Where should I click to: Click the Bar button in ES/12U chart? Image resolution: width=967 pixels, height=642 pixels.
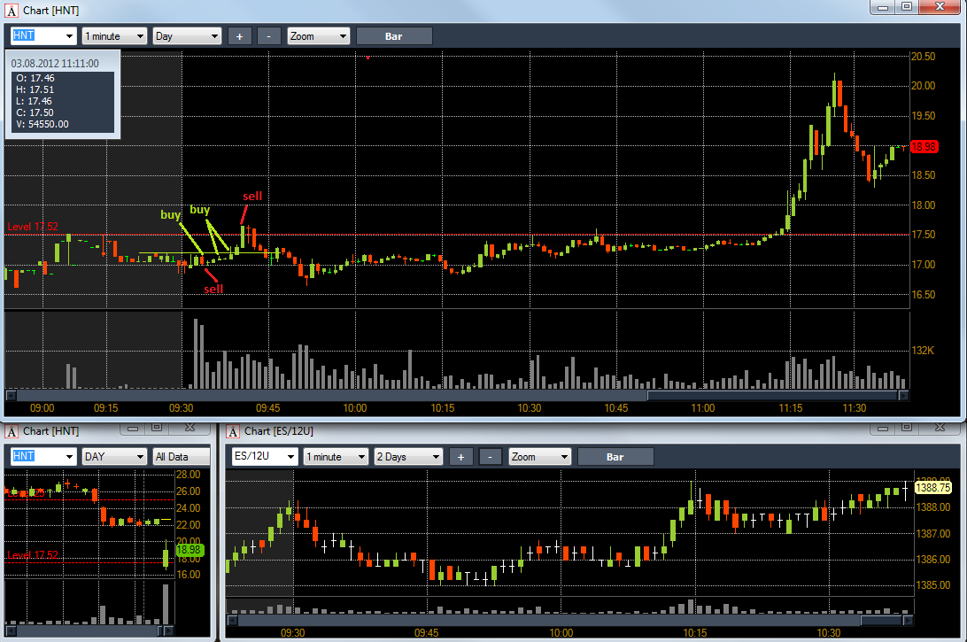click(x=615, y=456)
